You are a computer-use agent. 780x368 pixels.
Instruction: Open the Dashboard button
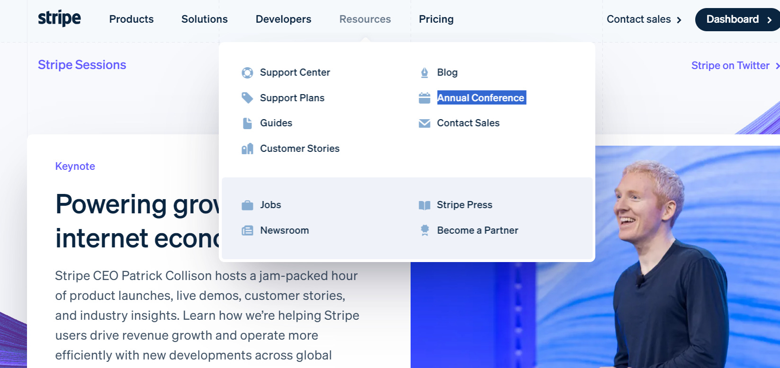pos(737,19)
